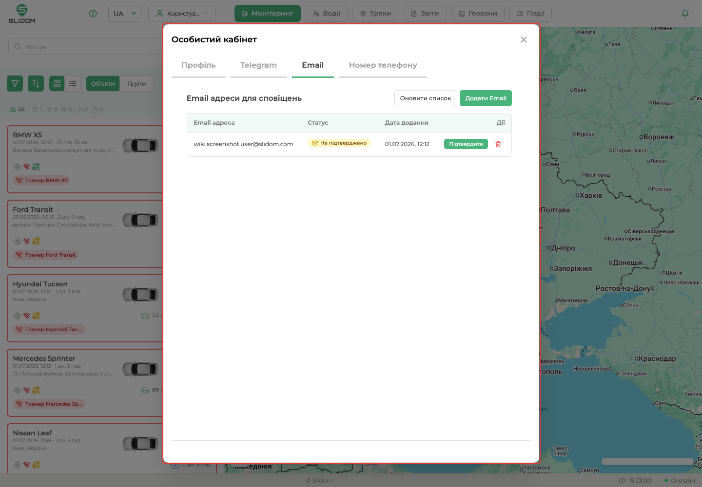
Task: Click the Mercedes Sprinter target locate icon
Action: pos(17,390)
